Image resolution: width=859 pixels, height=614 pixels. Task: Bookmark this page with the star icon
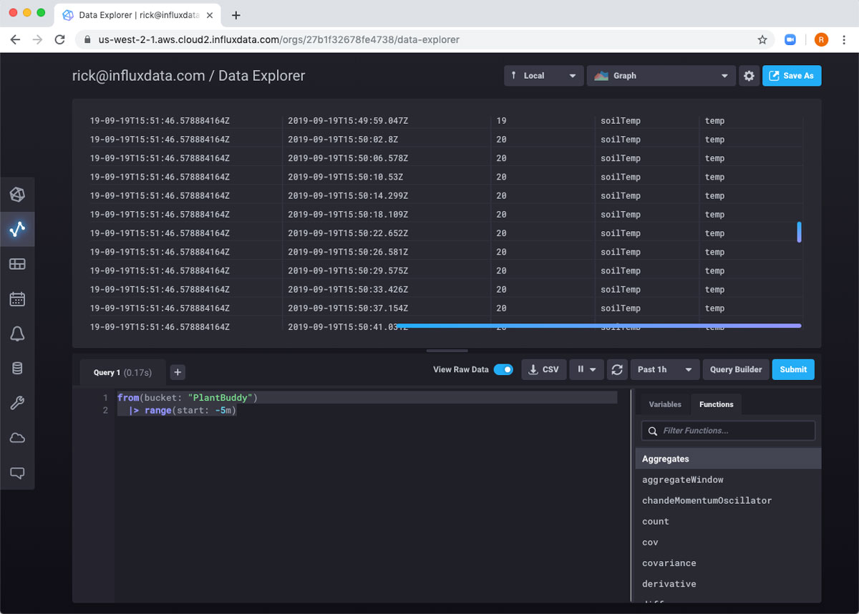coord(762,40)
